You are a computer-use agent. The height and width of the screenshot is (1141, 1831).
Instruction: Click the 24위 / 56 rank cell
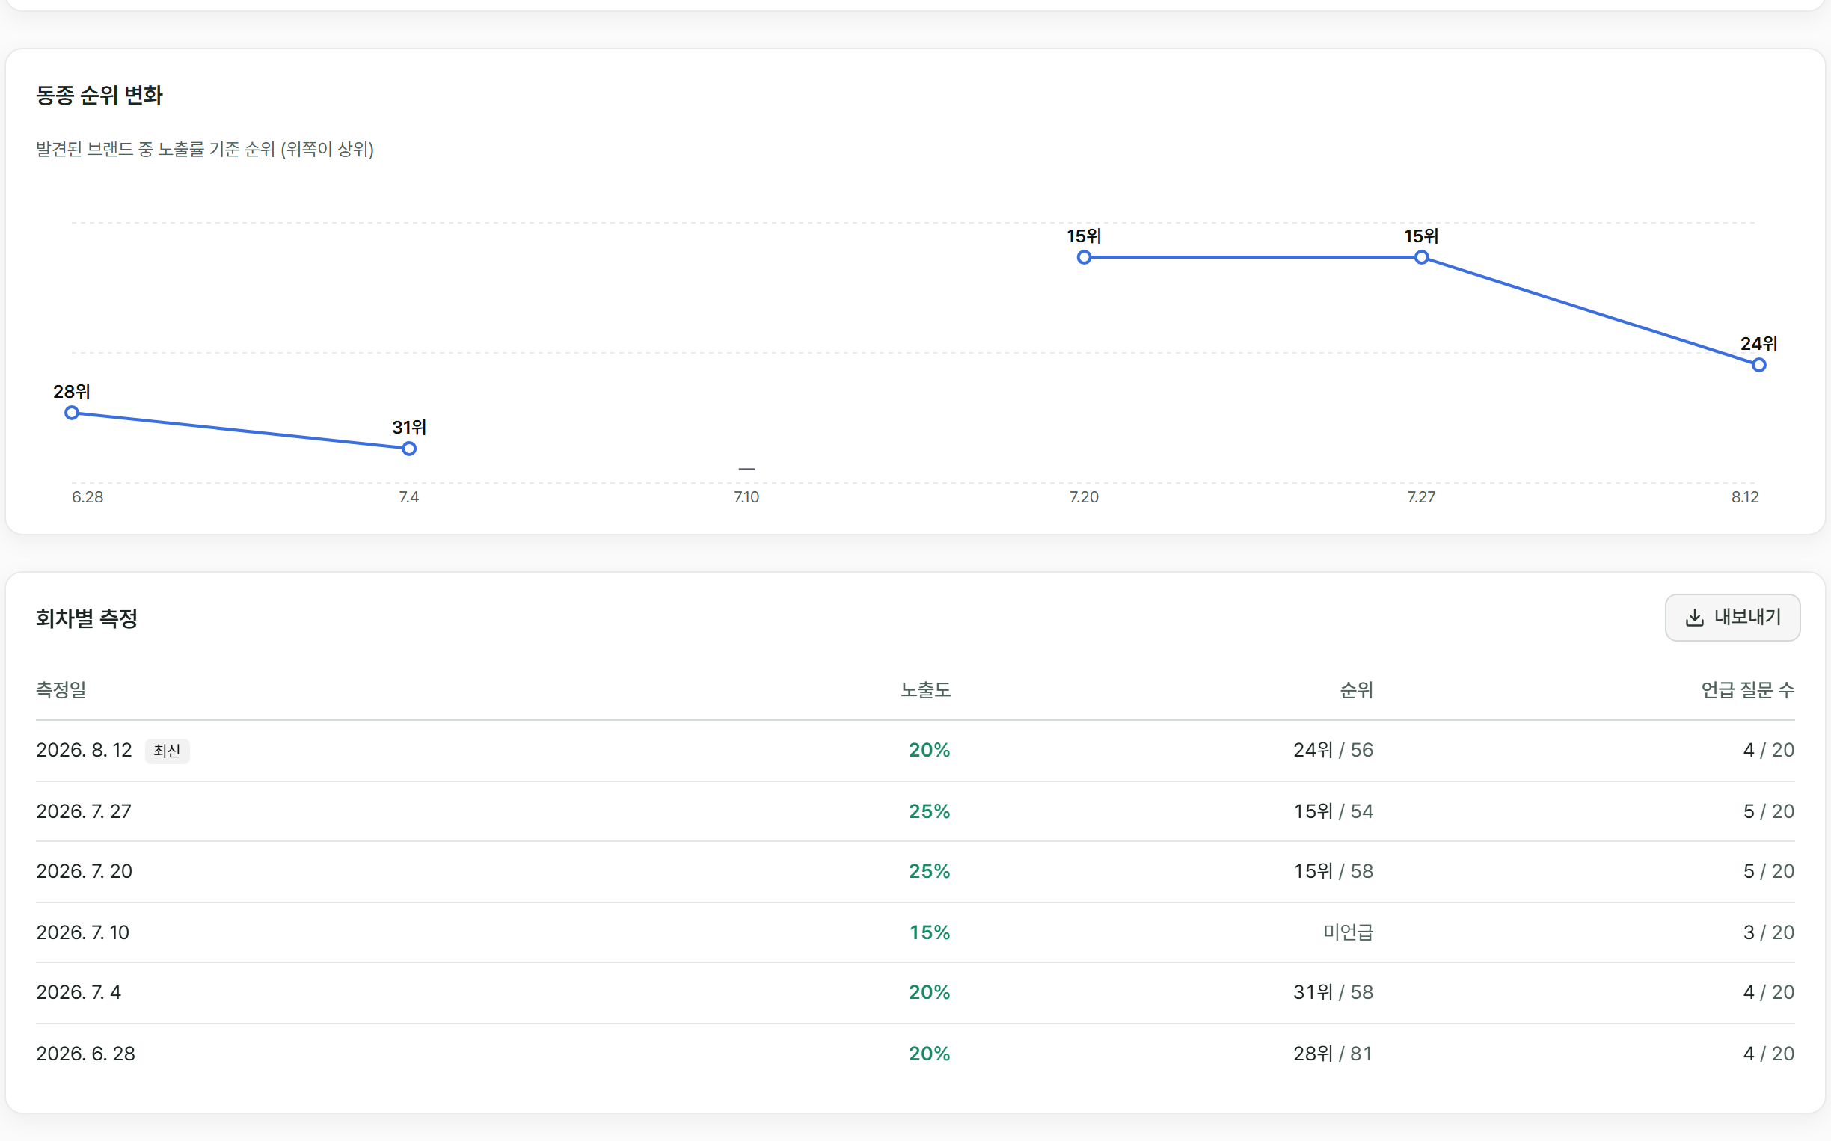(x=1334, y=750)
